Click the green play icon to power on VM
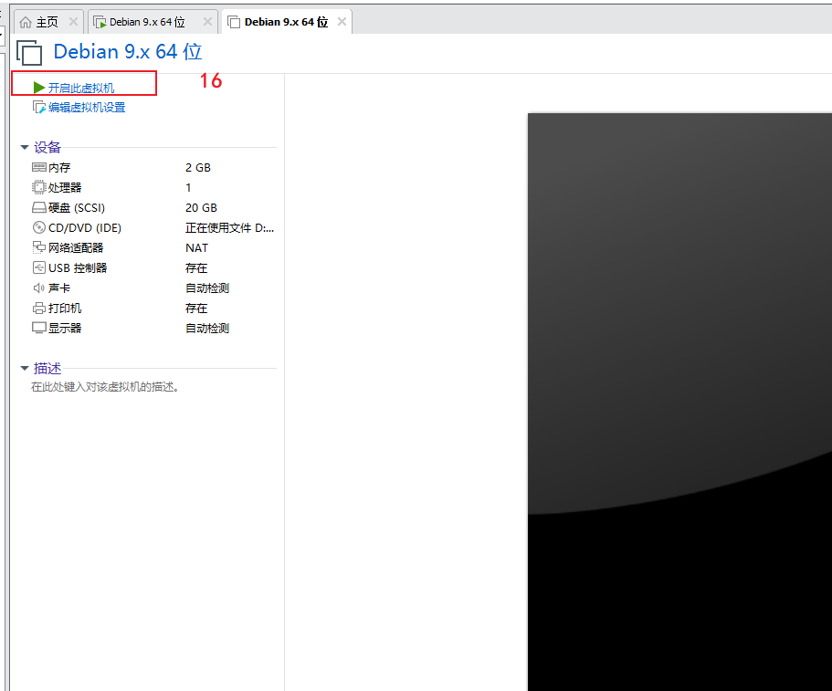 38,88
